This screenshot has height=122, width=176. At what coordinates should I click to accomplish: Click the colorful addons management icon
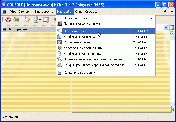(60, 48)
